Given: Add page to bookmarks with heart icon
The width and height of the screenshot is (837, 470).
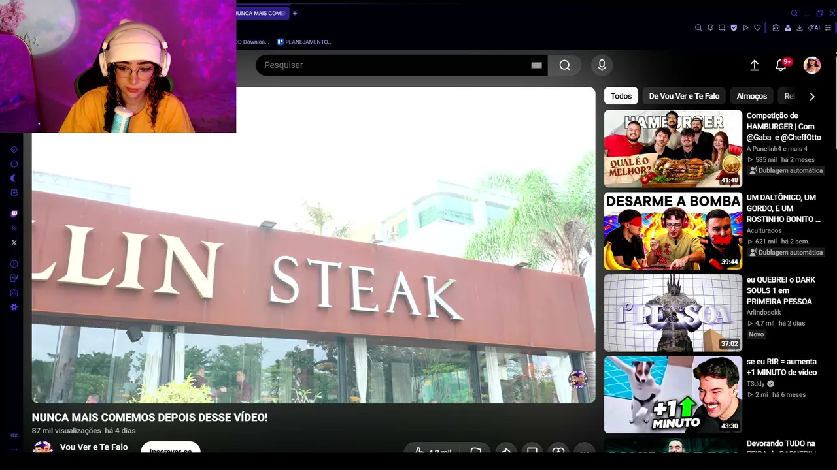Looking at the screenshot, I should click(x=757, y=28).
